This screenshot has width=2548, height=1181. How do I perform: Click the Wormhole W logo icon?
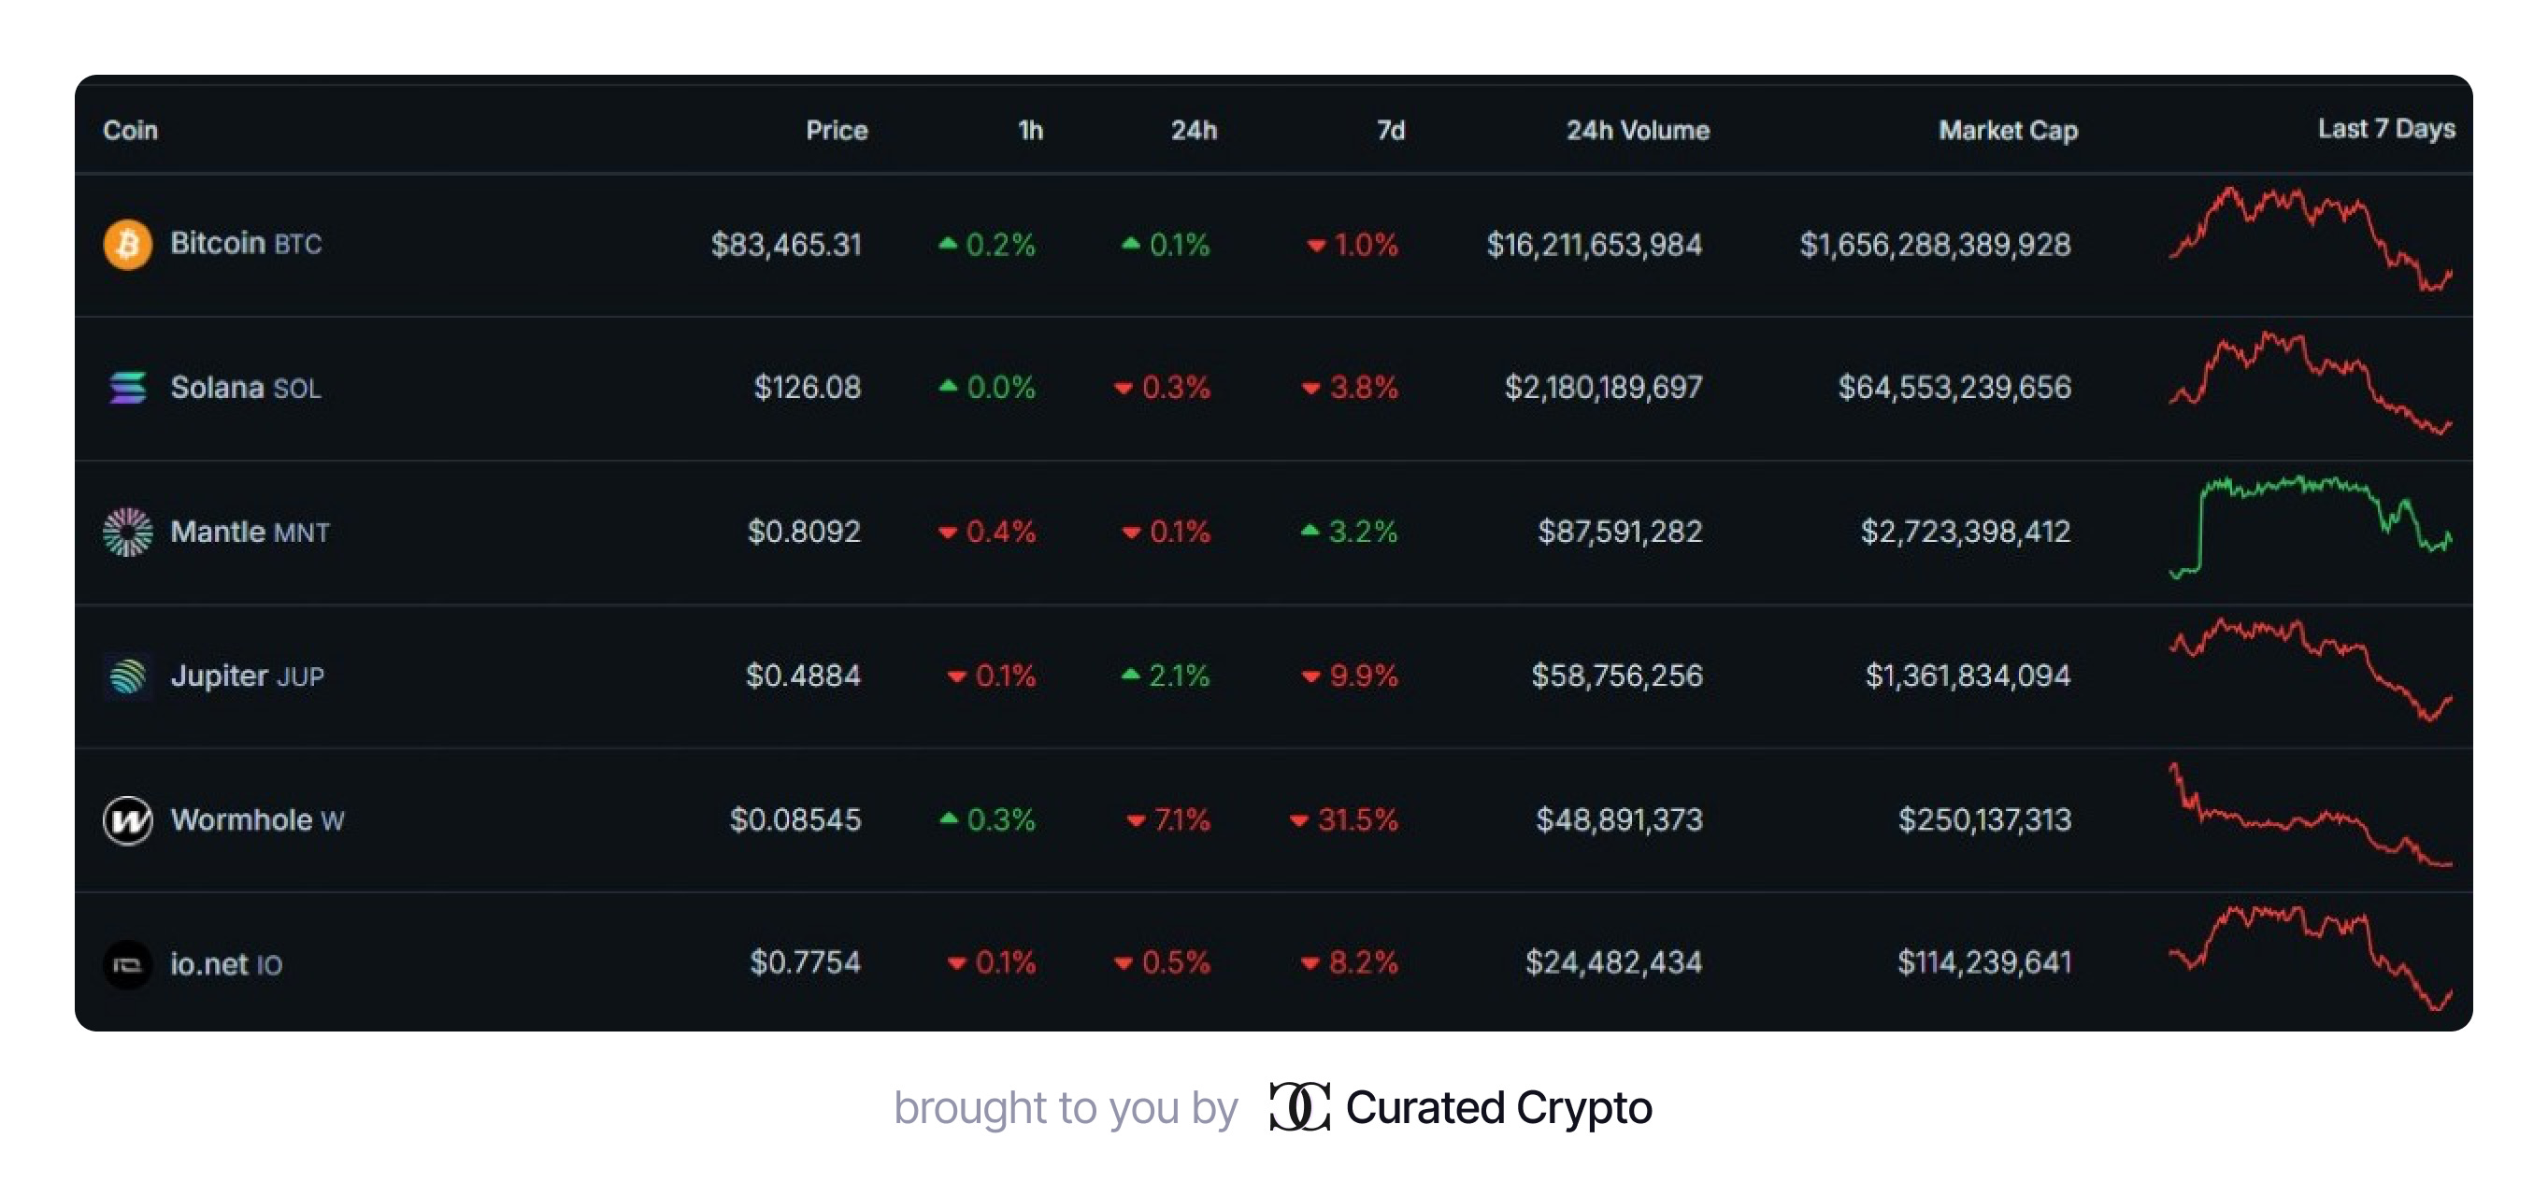[128, 820]
